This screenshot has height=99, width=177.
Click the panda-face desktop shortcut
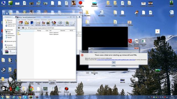point(3,89)
